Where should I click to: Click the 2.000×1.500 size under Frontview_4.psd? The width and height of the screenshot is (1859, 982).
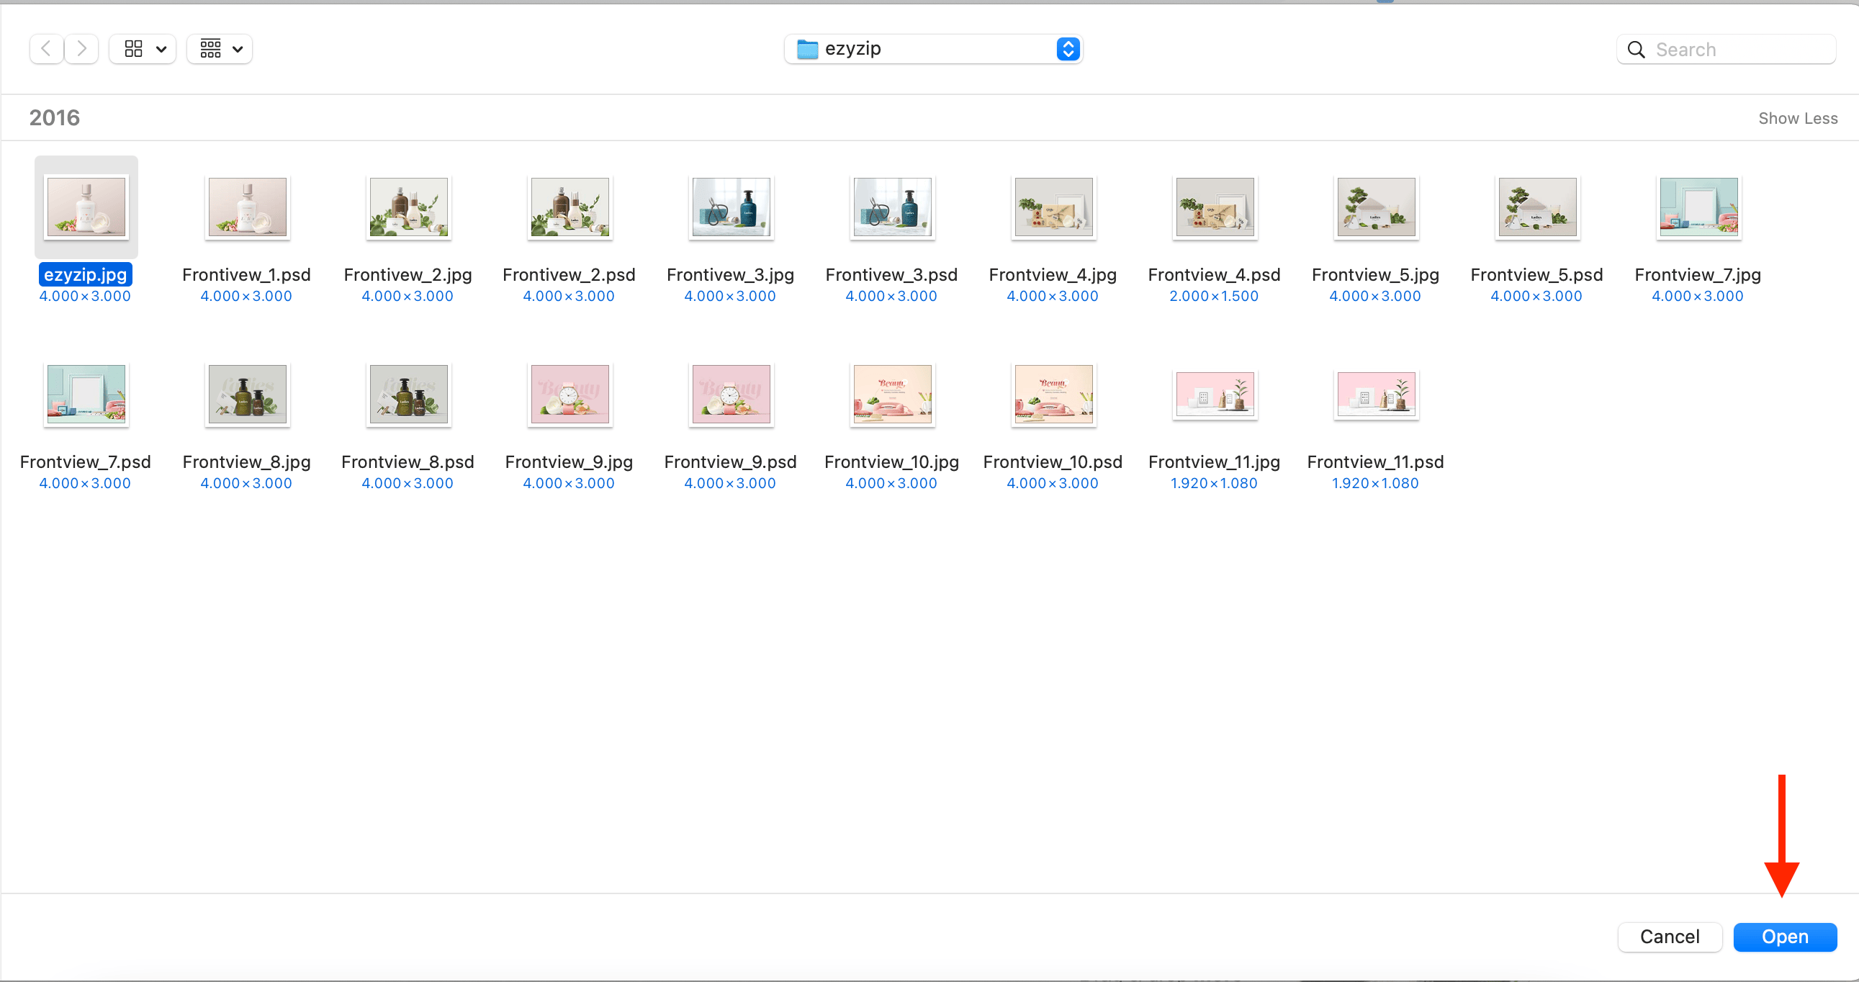pos(1214,296)
